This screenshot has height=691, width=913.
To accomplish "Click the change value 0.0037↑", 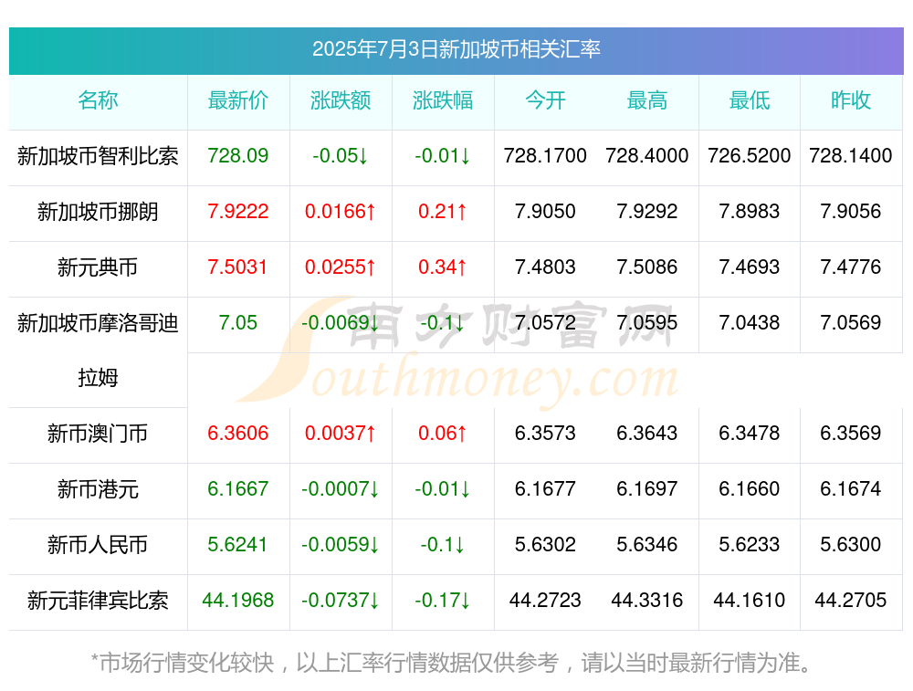I will tap(340, 433).
